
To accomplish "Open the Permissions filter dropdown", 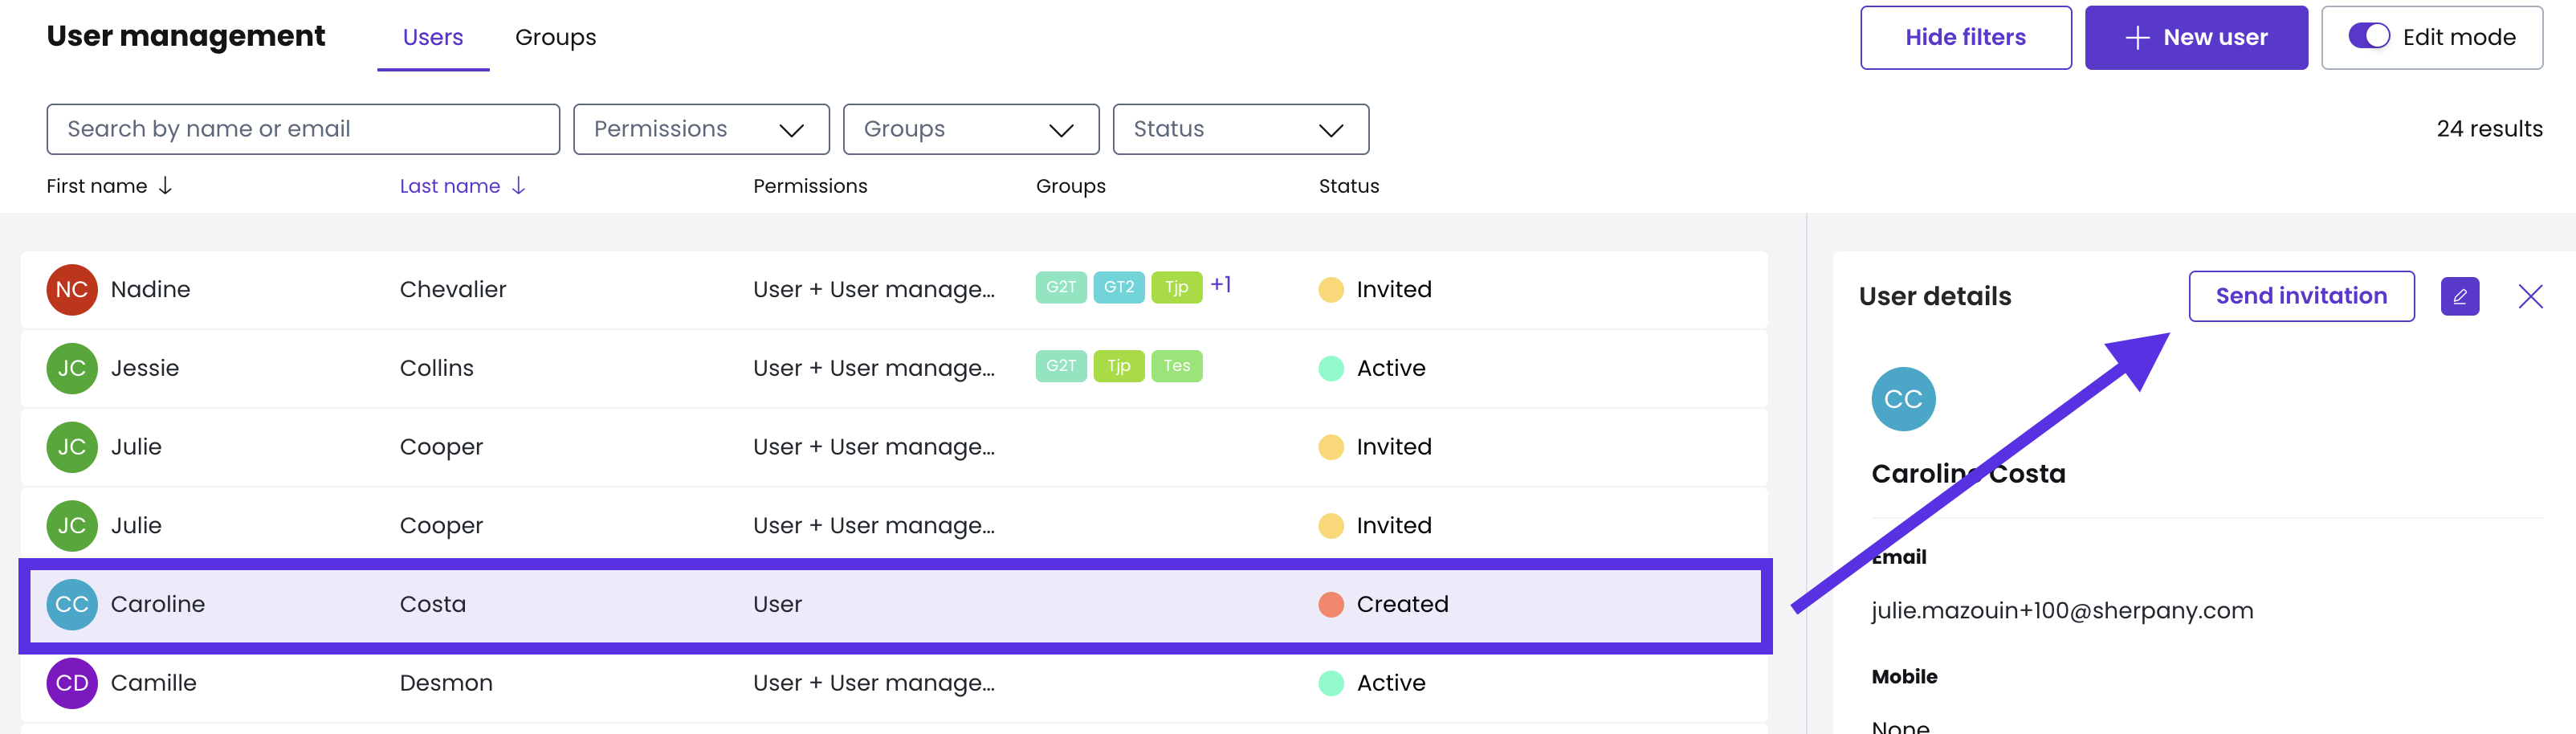I will pos(701,129).
